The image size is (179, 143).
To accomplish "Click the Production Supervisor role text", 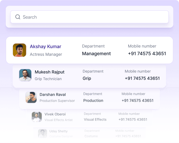I will tap(57, 101).
